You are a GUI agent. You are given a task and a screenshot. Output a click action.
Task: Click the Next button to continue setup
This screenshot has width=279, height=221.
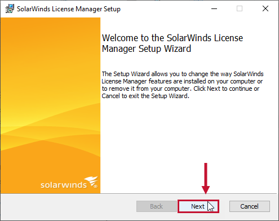[198, 206]
